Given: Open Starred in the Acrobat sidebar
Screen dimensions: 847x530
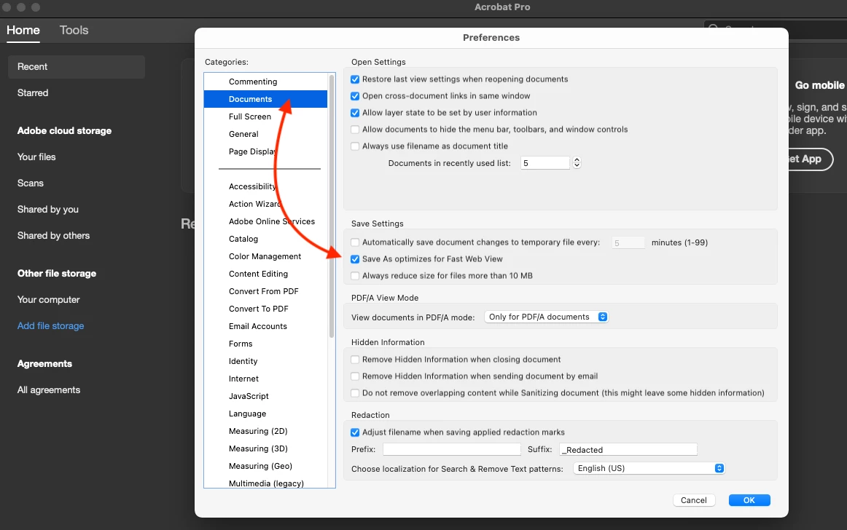Looking at the screenshot, I should pos(32,93).
